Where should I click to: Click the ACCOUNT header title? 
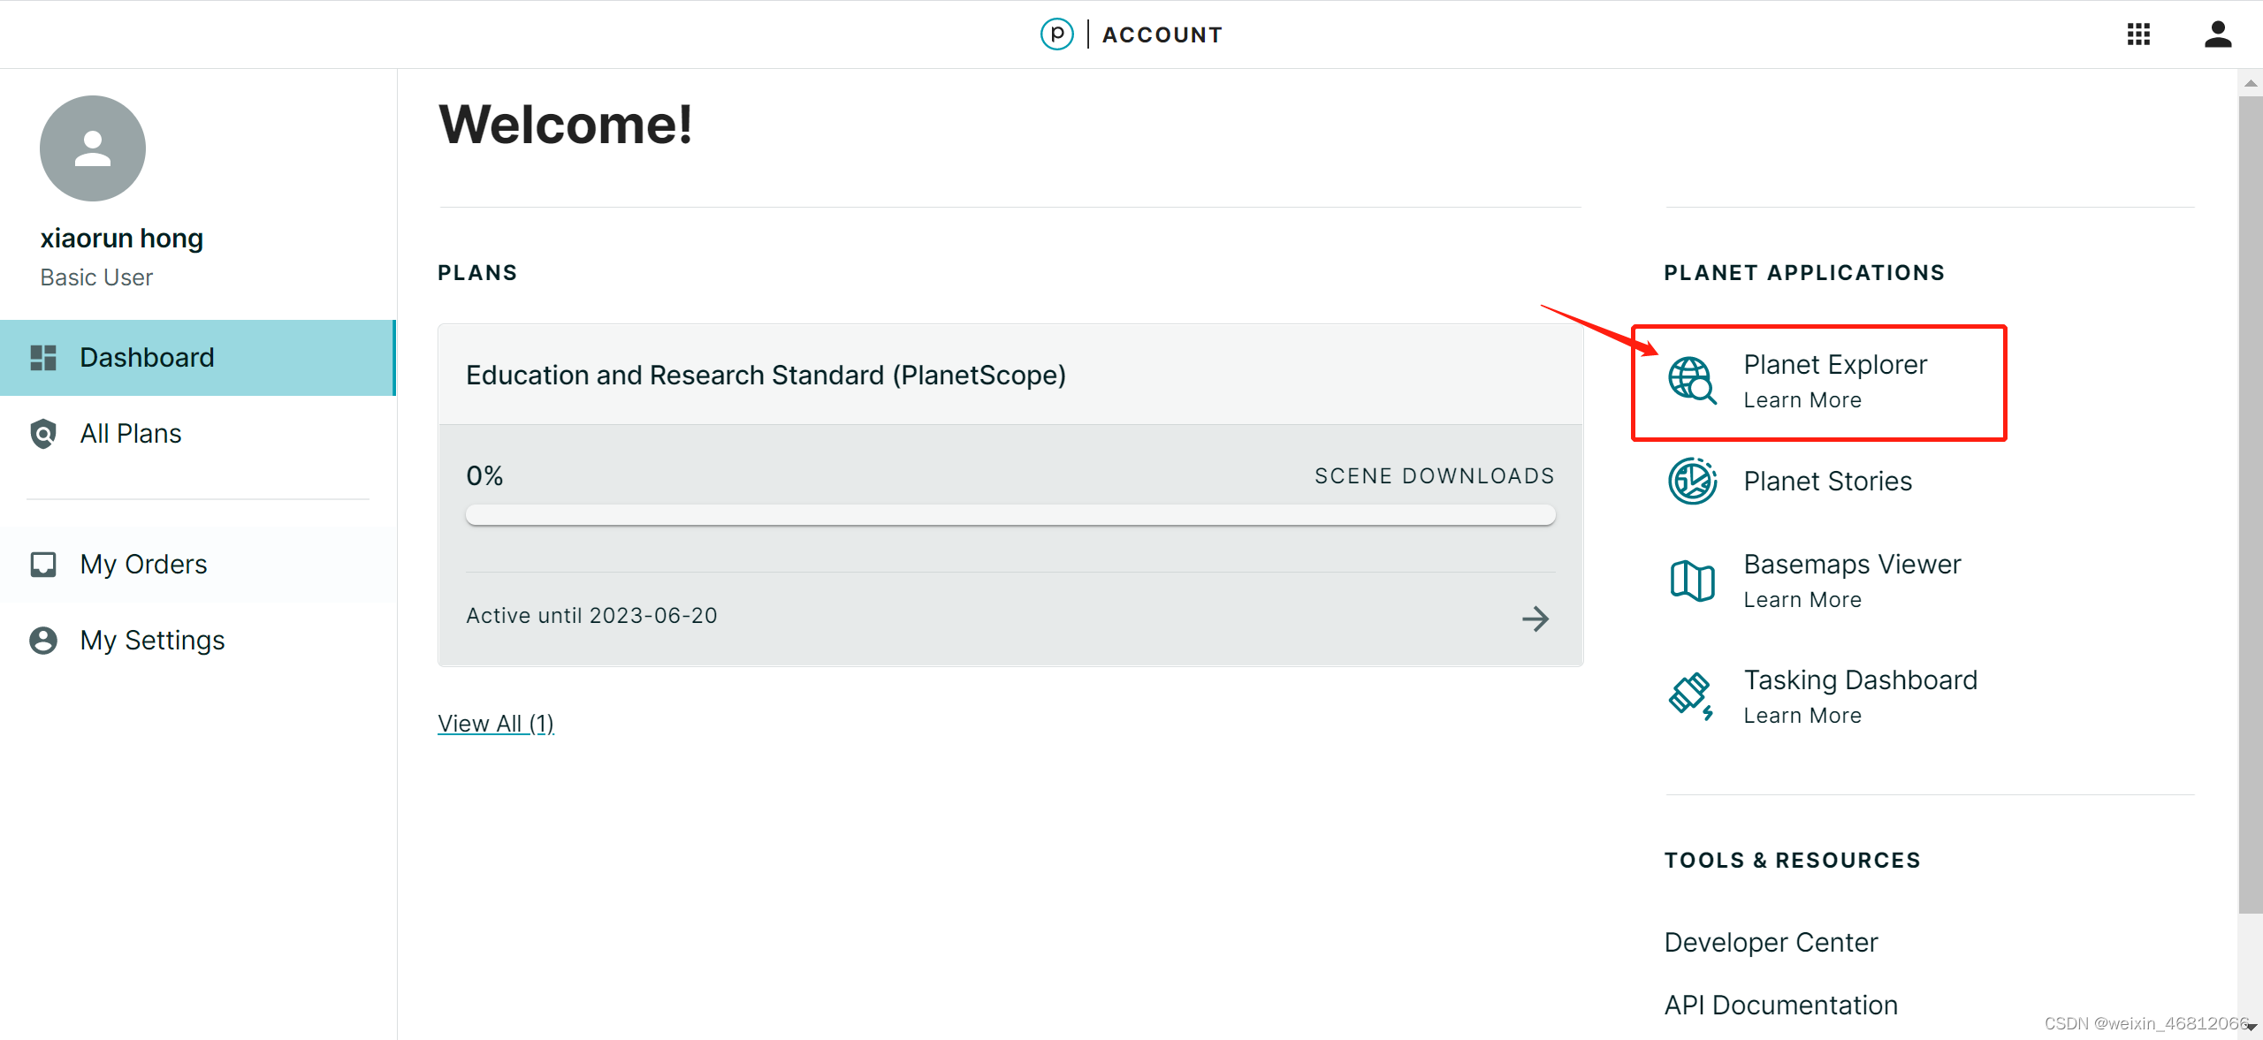coord(1162,34)
